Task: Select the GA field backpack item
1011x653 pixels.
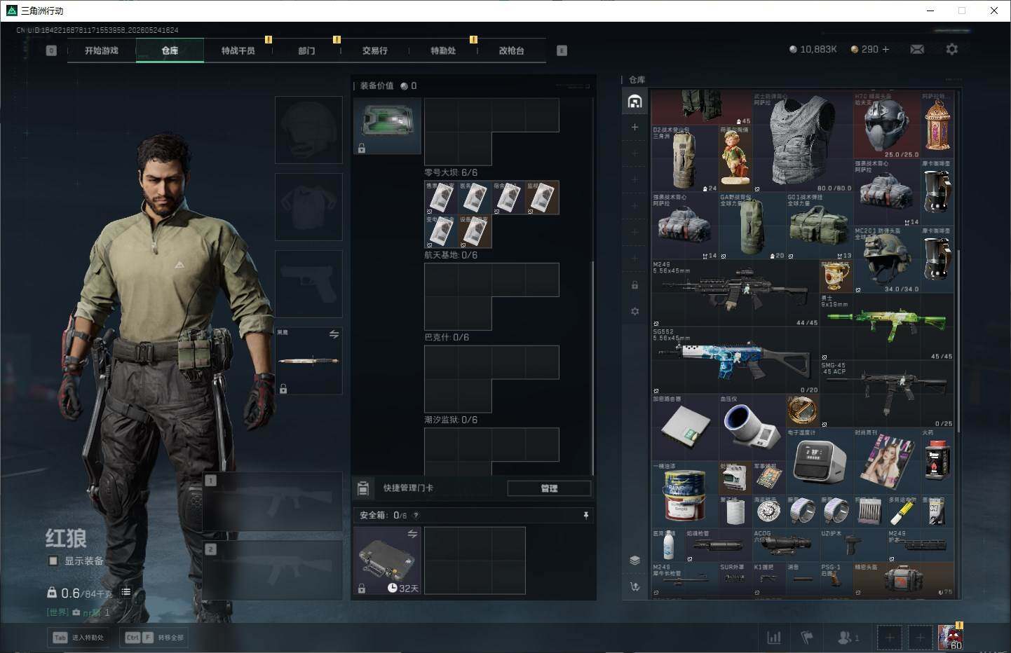Action: [x=752, y=226]
